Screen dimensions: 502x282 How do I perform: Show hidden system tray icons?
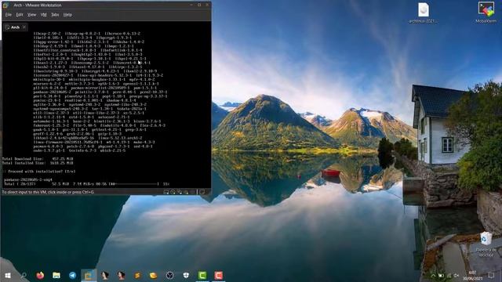click(432, 276)
